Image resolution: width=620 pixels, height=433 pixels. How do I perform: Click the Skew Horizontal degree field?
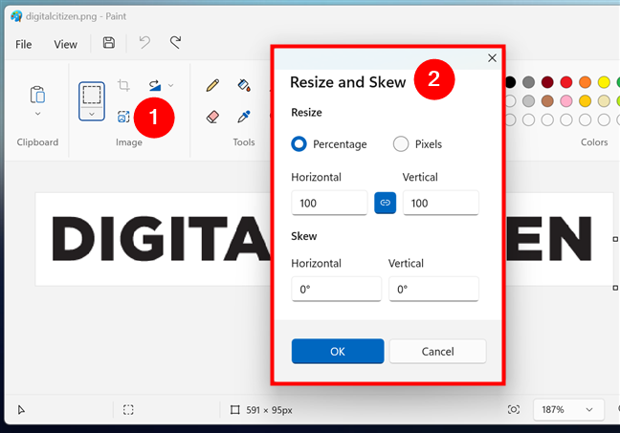pos(337,289)
